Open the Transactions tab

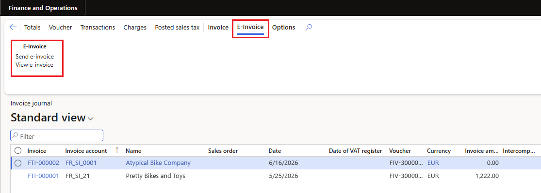[98, 28]
